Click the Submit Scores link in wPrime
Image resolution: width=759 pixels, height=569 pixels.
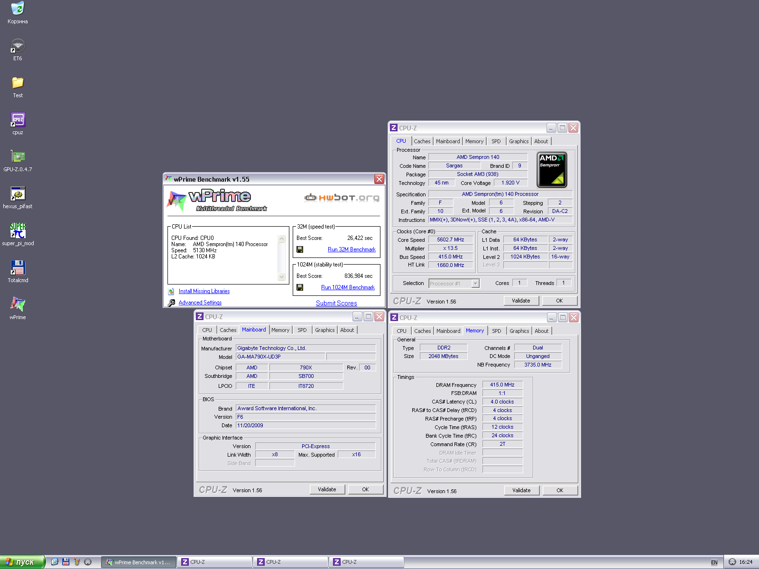click(x=336, y=303)
